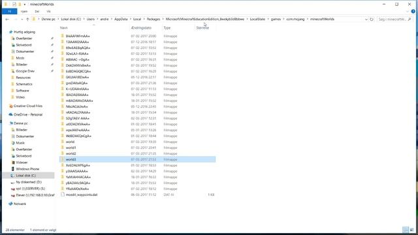Click the Google Drev icon
Viewport: 418px width, 235px height.
click(13, 71)
